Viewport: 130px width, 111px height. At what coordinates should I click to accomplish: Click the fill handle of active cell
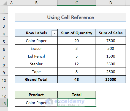click(x=96, y=107)
